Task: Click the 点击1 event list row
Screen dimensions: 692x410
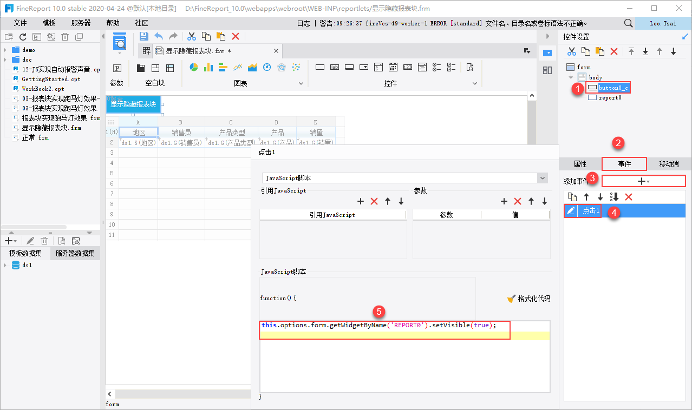Action: coord(625,211)
